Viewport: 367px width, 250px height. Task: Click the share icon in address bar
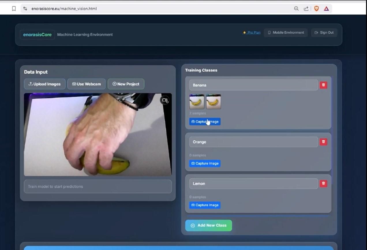pos(306,9)
